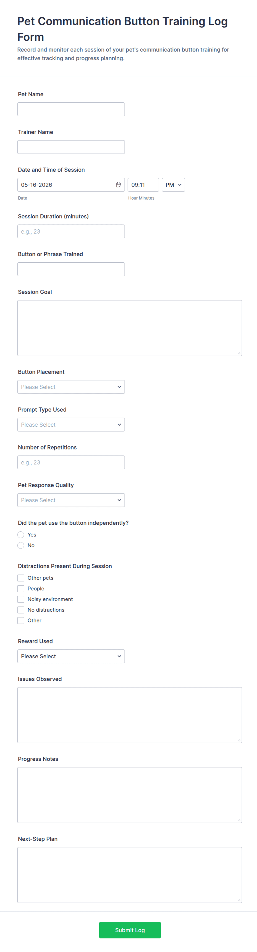The width and height of the screenshot is (257, 952).
Task: Check the Other pets distraction box
Action: tap(21, 578)
